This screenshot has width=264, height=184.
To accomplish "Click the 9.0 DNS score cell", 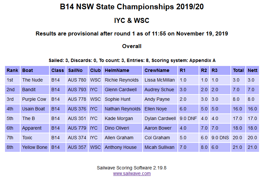I will point(220,138).
